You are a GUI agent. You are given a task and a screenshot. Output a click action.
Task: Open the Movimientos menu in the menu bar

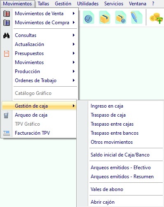tap(17, 4)
